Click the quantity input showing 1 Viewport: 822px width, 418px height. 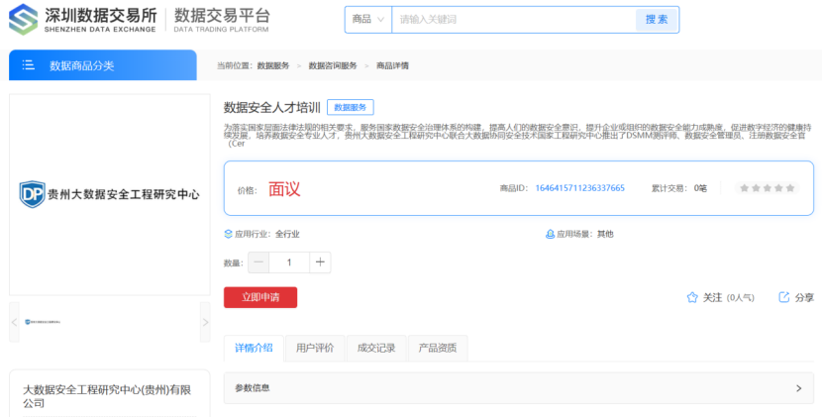click(x=289, y=262)
